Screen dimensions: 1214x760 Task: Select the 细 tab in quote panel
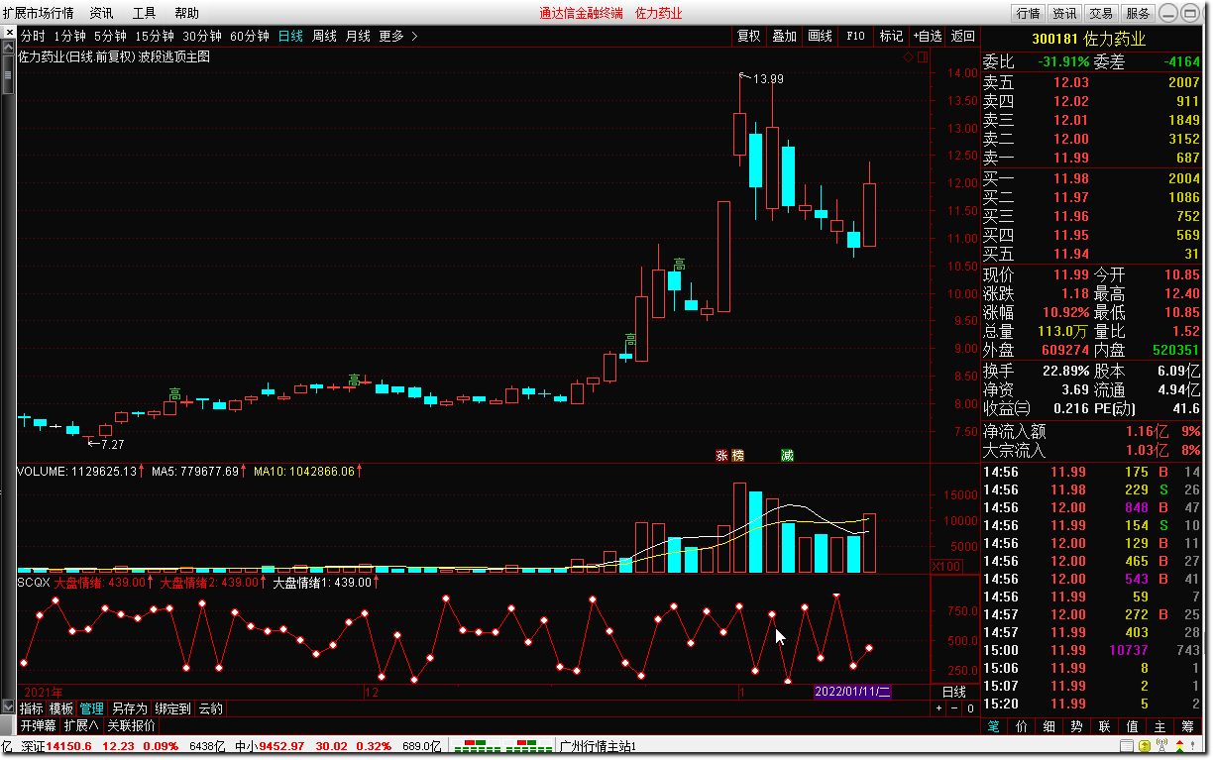click(1049, 726)
